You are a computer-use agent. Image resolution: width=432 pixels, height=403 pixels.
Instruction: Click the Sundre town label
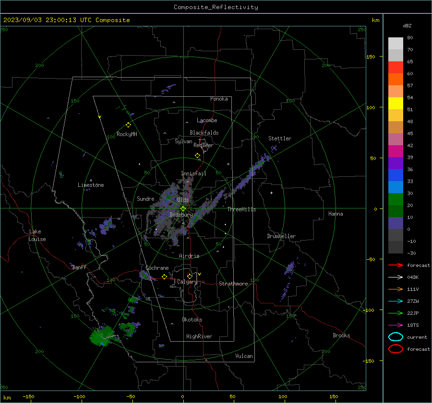(145, 198)
